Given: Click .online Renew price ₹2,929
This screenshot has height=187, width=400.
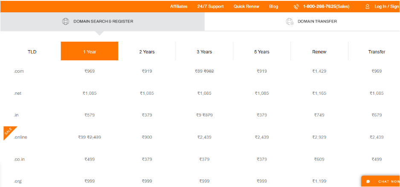Looking at the screenshot, I should click(319, 137).
